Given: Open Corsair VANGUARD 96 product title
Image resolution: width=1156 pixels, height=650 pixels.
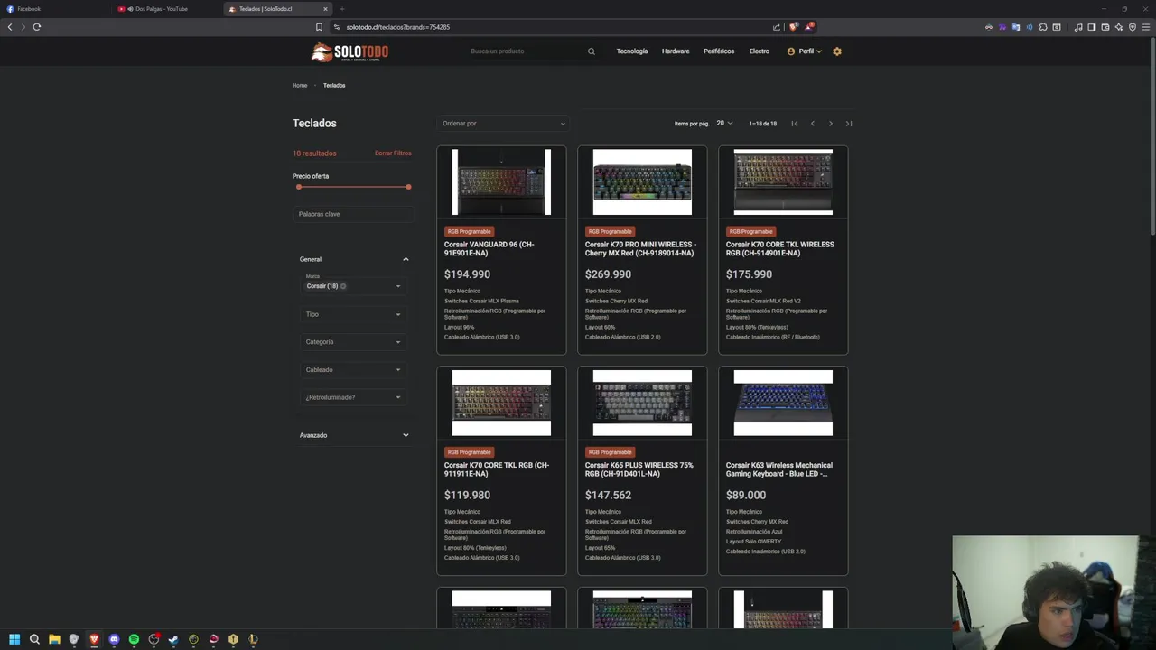Looking at the screenshot, I should [x=489, y=249].
